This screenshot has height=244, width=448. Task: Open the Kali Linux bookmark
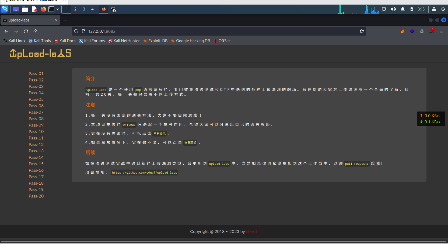tap(14, 41)
